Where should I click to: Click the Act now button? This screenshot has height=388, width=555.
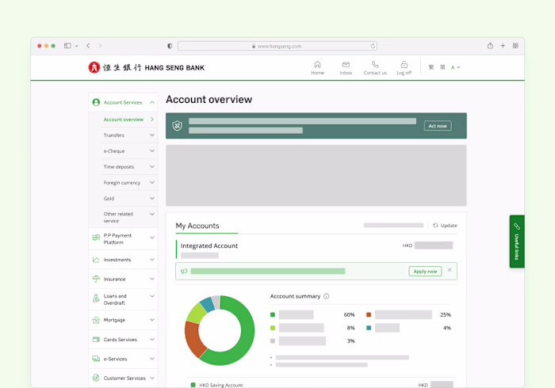[438, 126]
